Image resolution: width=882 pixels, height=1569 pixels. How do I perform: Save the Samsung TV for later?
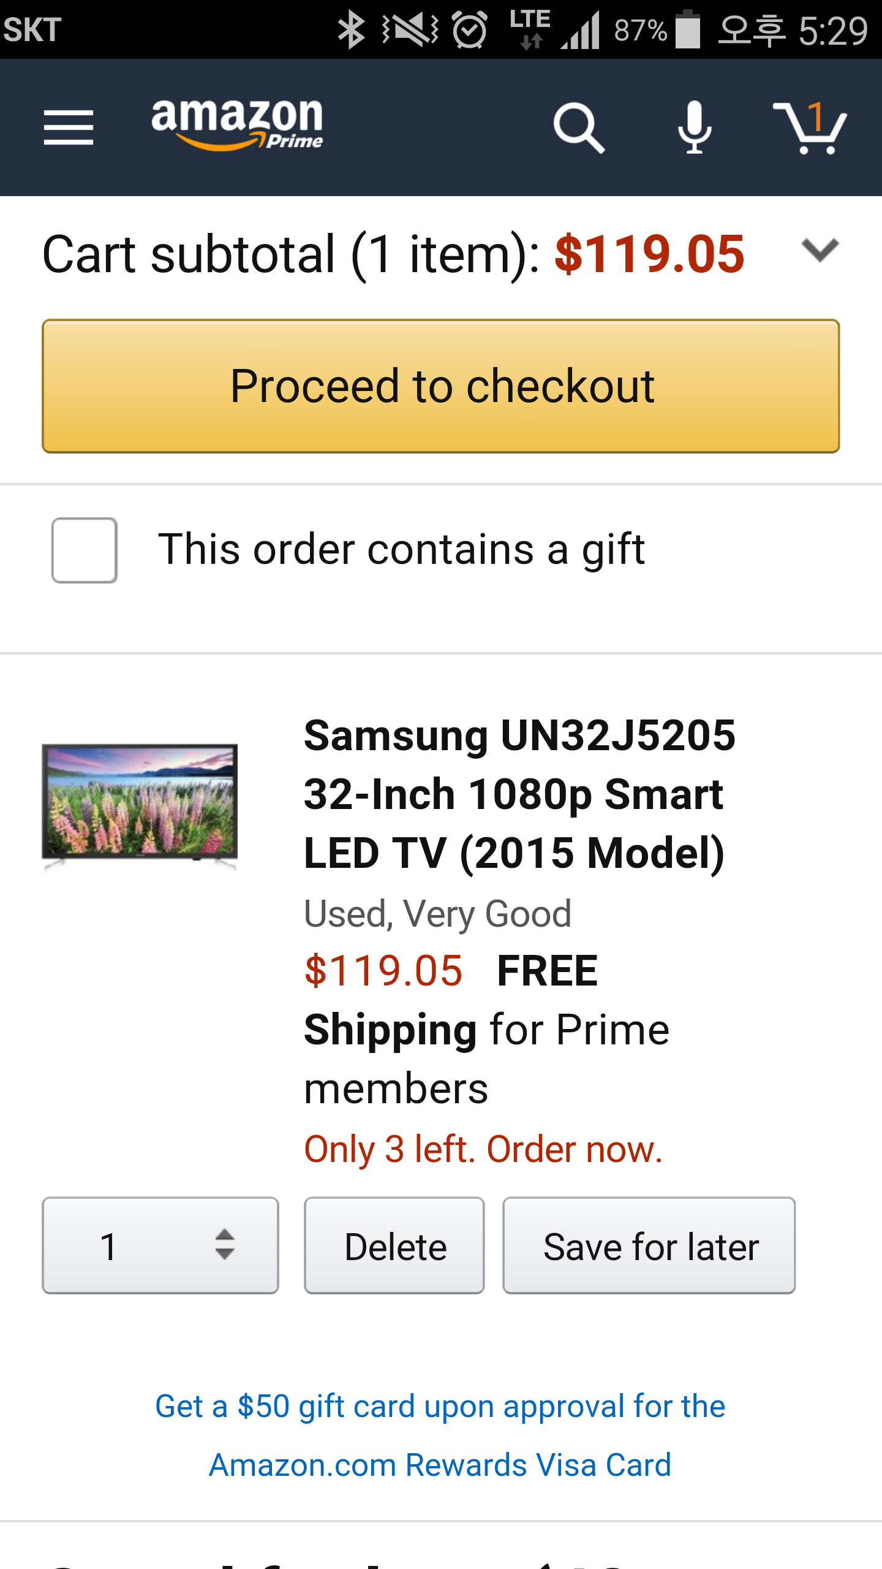pyautogui.click(x=649, y=1245)
